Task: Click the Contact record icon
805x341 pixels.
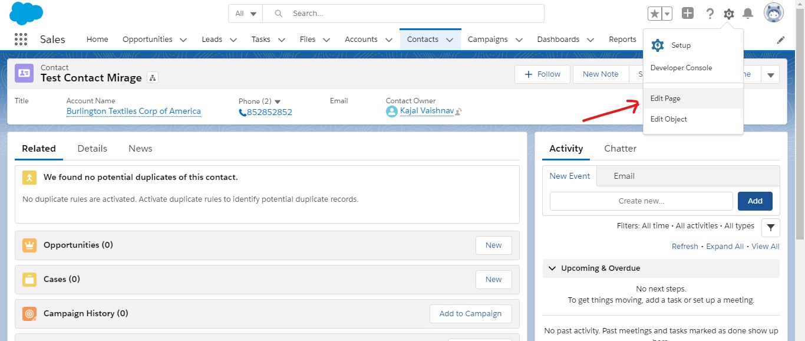Action: pyautogui.click(x=24, y=73)
